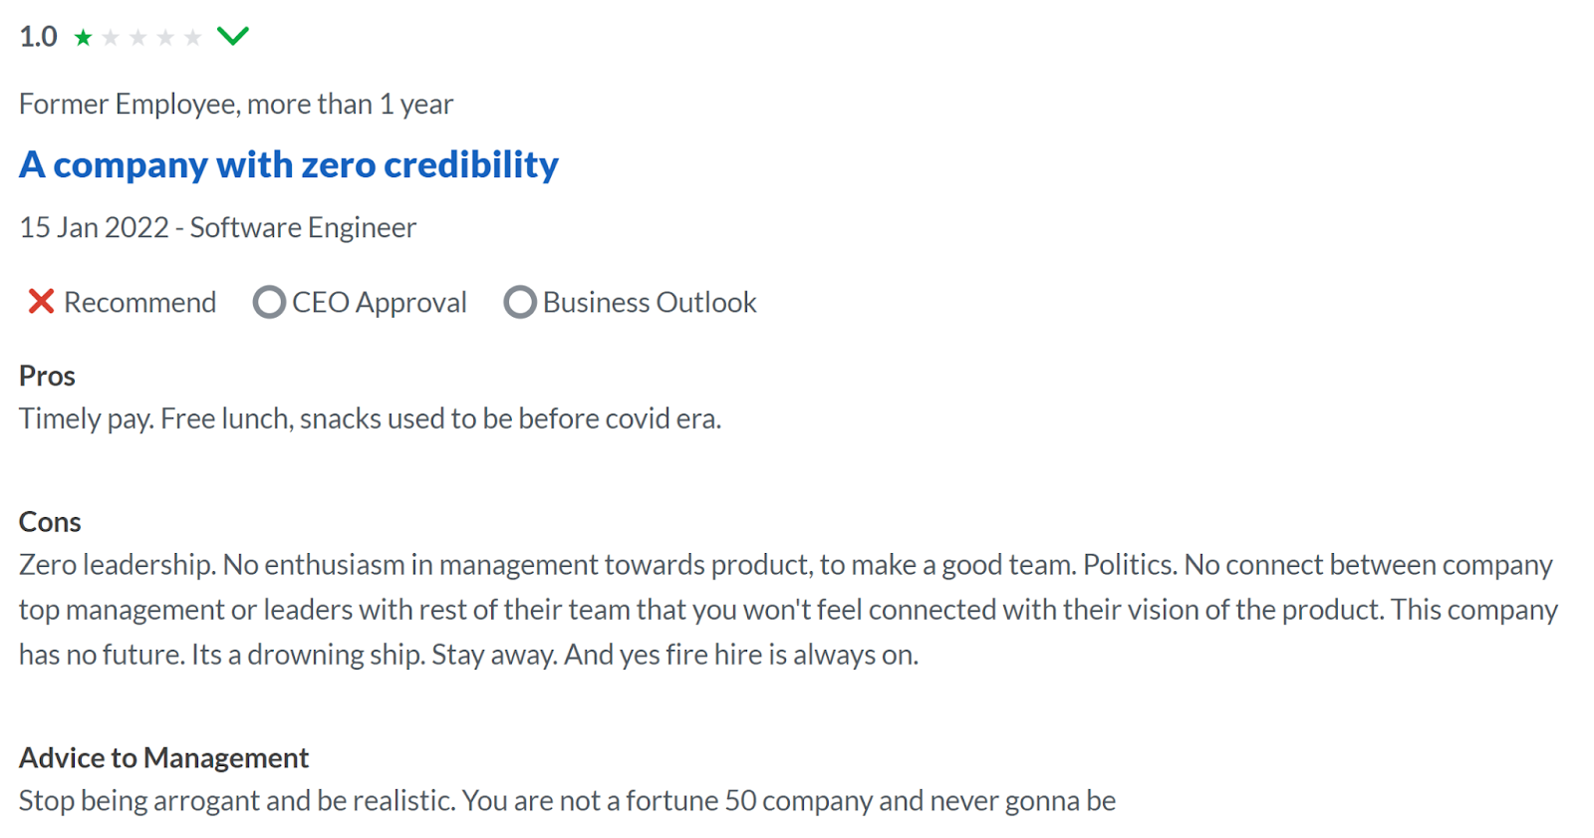
Task: Click the first green filled star
Action: coord(84,38)
